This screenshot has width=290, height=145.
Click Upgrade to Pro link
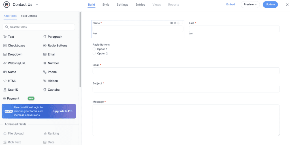63,111
